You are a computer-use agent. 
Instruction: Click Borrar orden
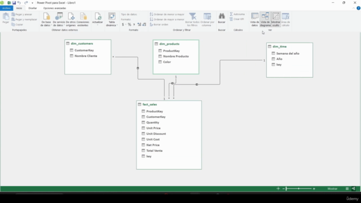click(159, 24)
